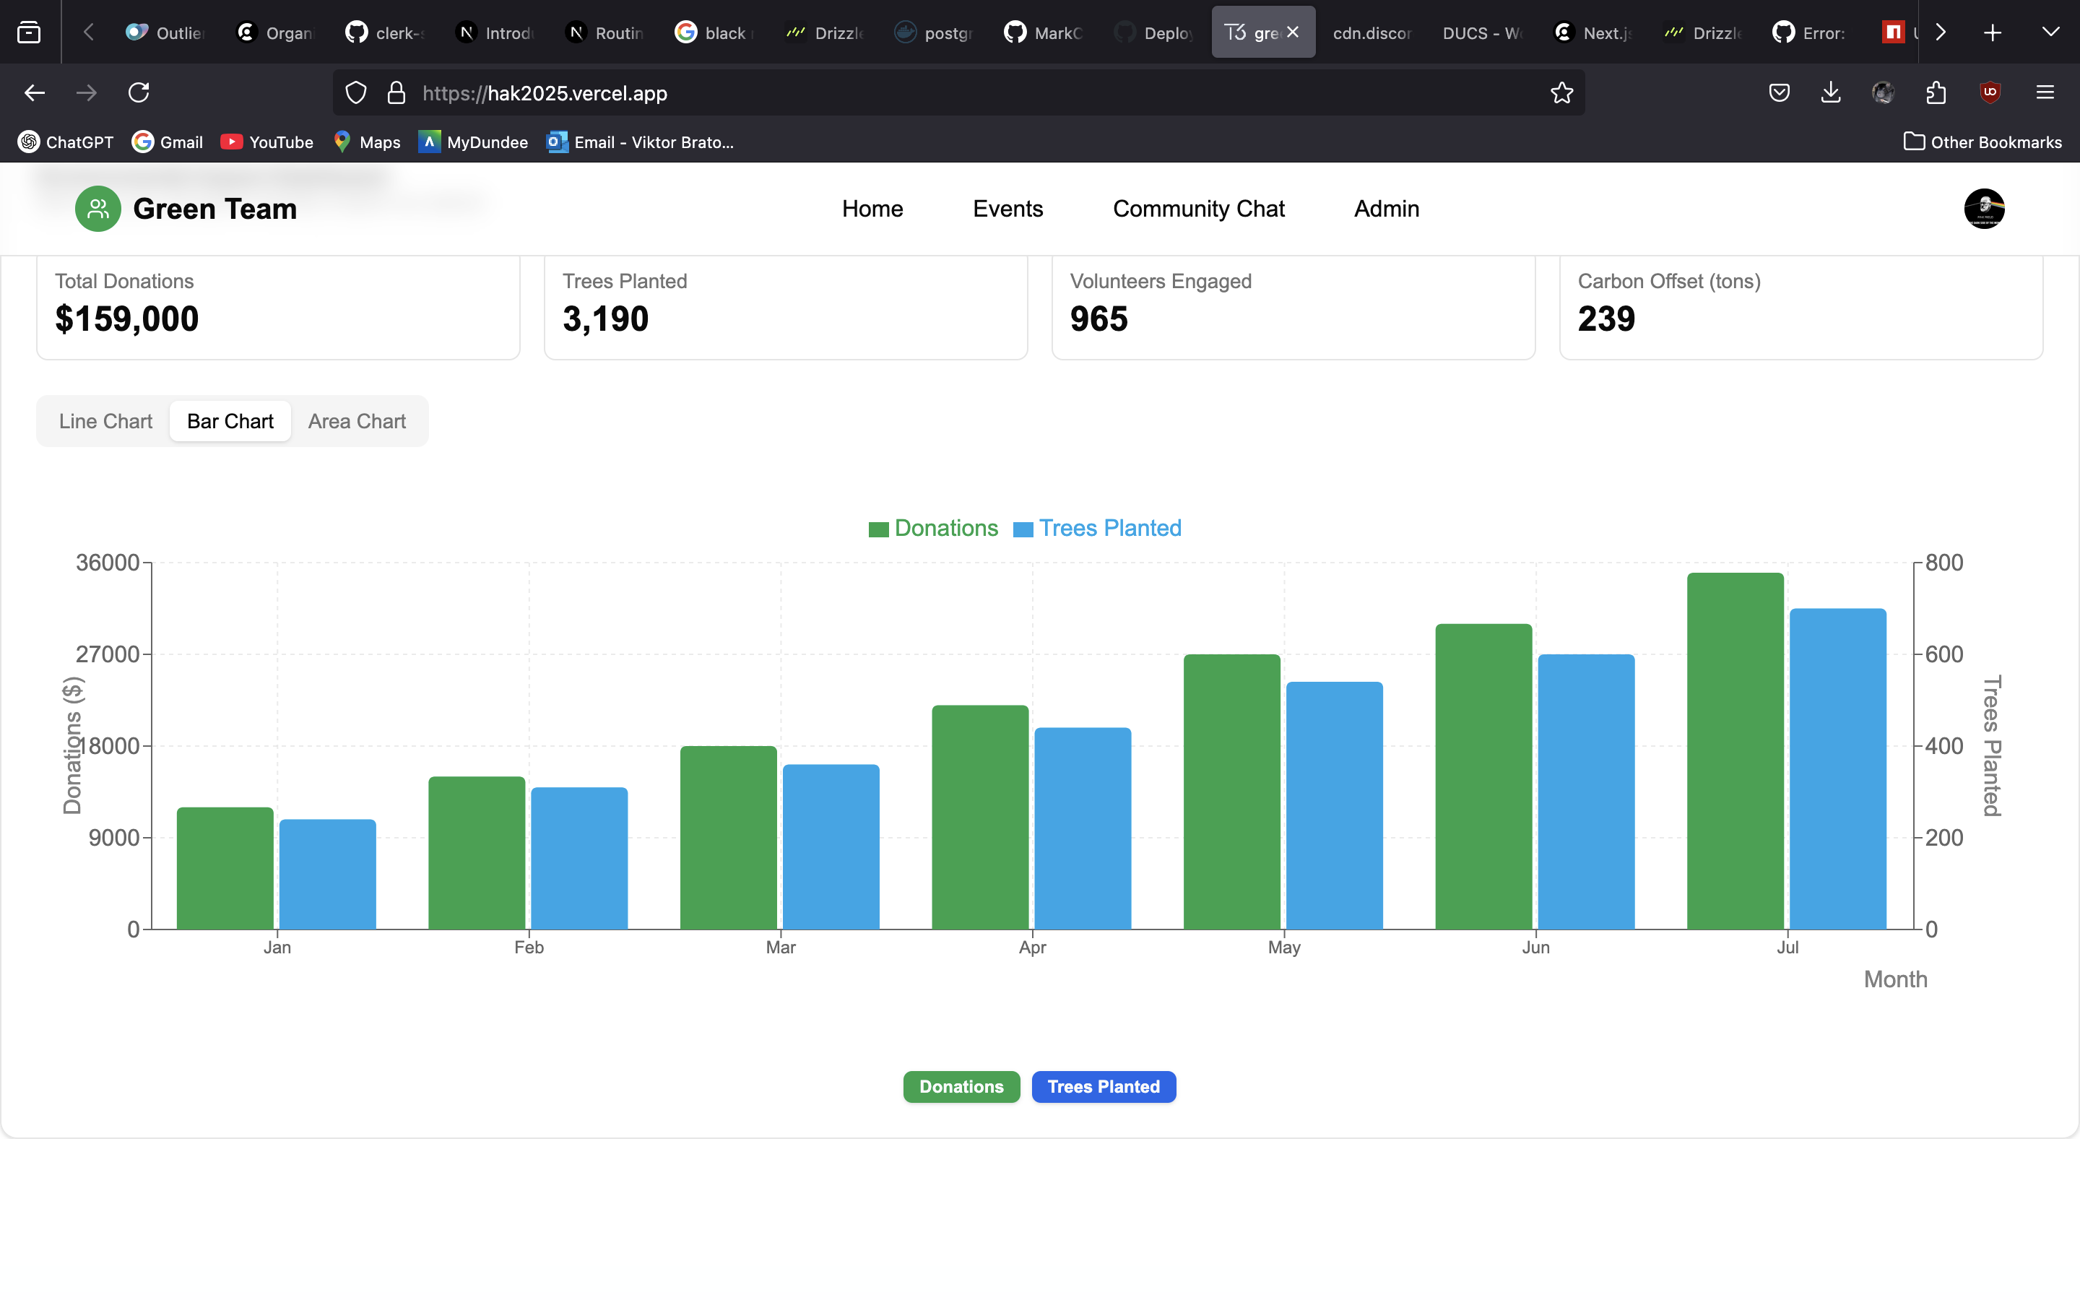
Task: Toggle the Trees Planted series button
Action: pos(1104,1087)
